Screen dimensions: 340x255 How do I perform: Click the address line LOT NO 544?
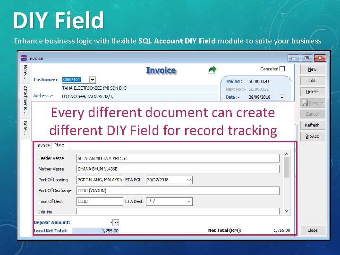pyautogui.click(x=139, y=96)
